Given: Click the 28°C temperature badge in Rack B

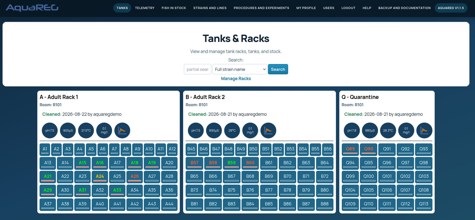Looking at the screenshot, I should [x=232, y=130].
